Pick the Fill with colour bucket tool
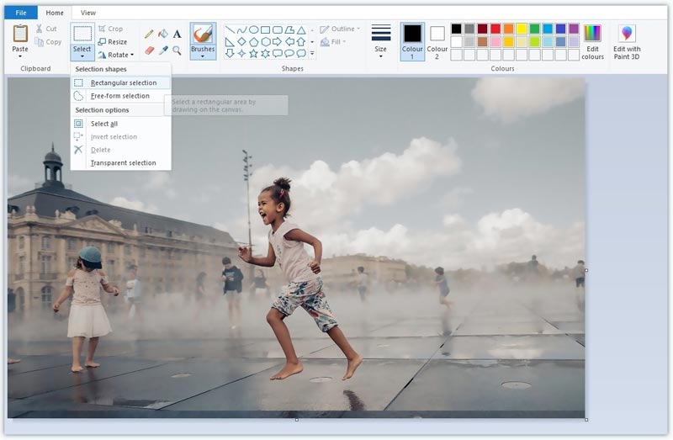The height and width of the screenshot is (440, 673). 162,34
